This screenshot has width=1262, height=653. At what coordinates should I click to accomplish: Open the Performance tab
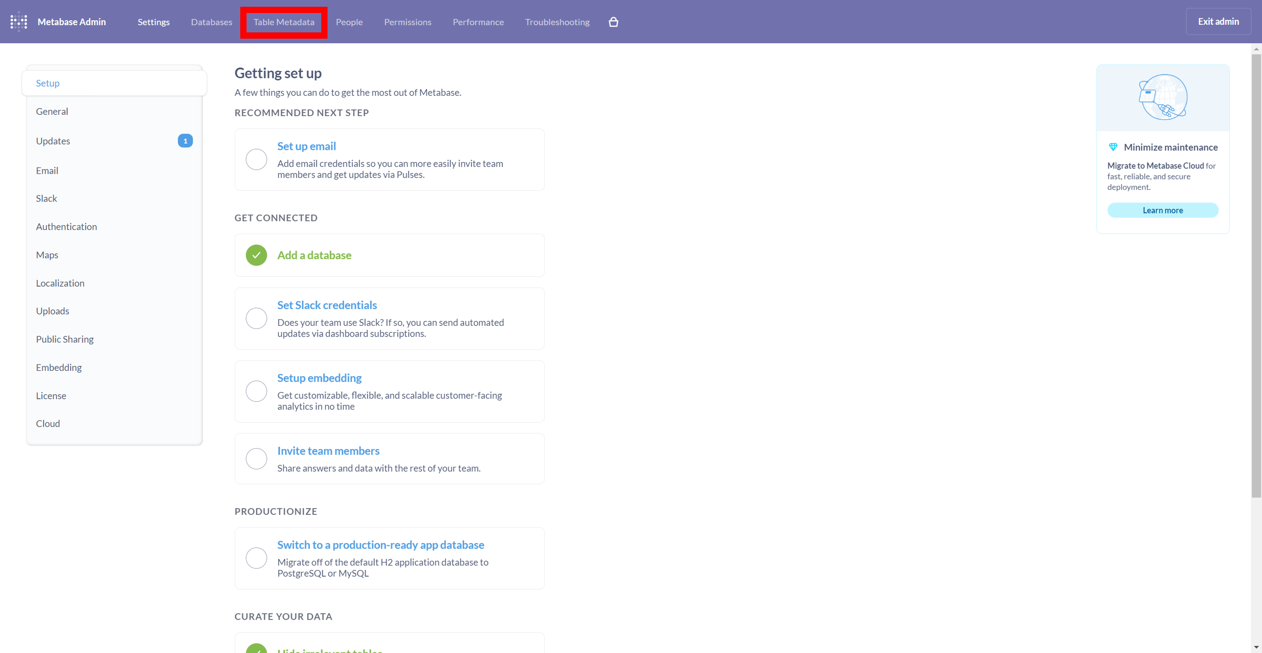(478, 22)
